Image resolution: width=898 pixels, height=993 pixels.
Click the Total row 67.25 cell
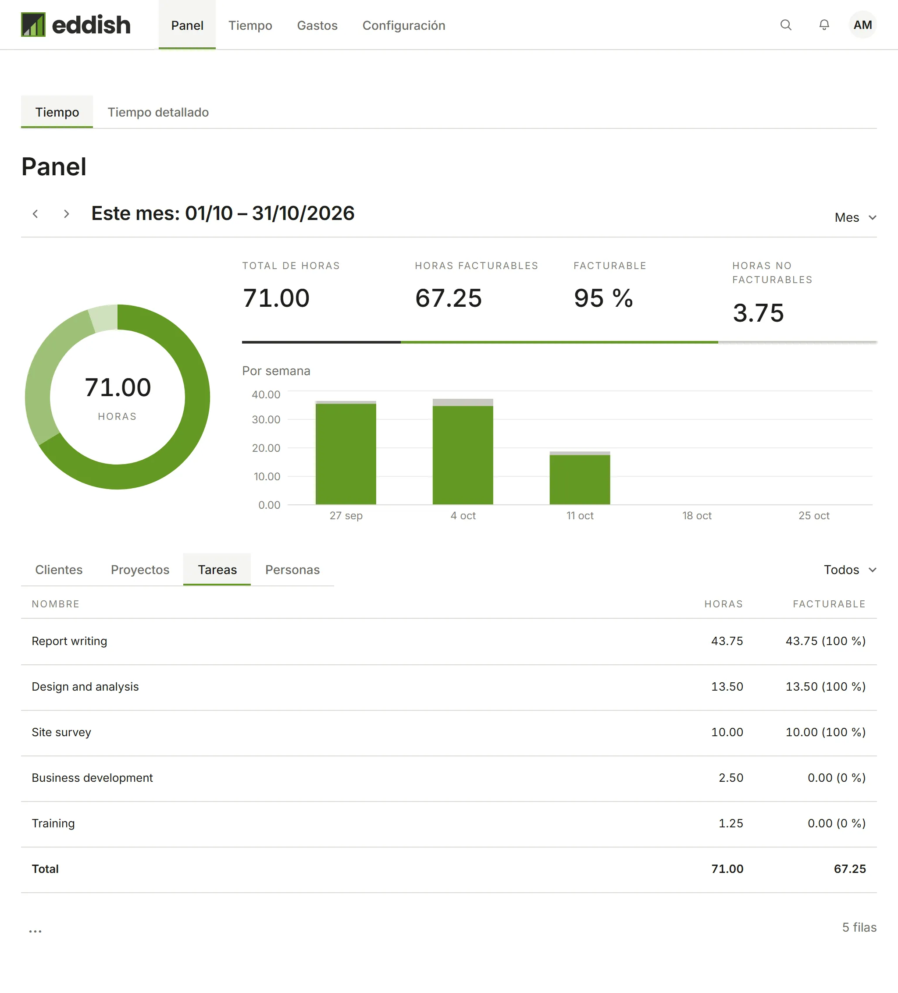(850, 869)
